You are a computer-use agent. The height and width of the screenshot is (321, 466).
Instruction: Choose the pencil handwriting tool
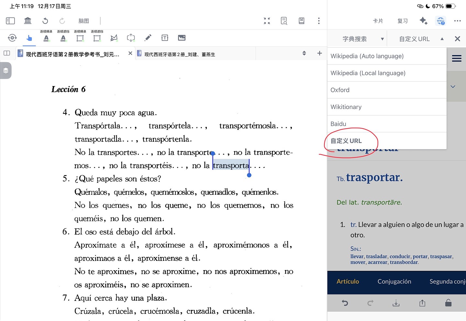[148, 38]
